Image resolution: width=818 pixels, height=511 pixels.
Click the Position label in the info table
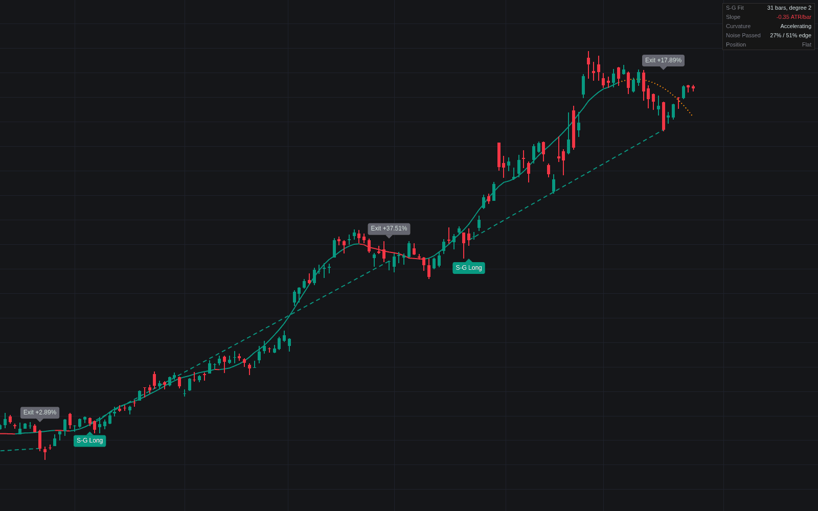[x=736, y=44]
